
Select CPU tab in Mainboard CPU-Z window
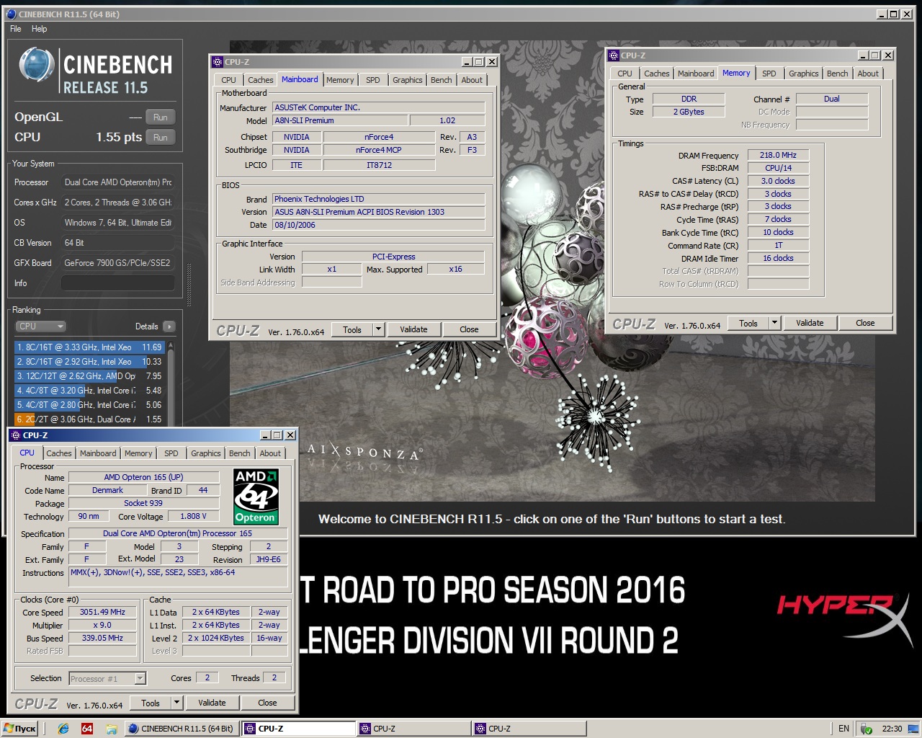pyautogui.click(x=228, y=80)
